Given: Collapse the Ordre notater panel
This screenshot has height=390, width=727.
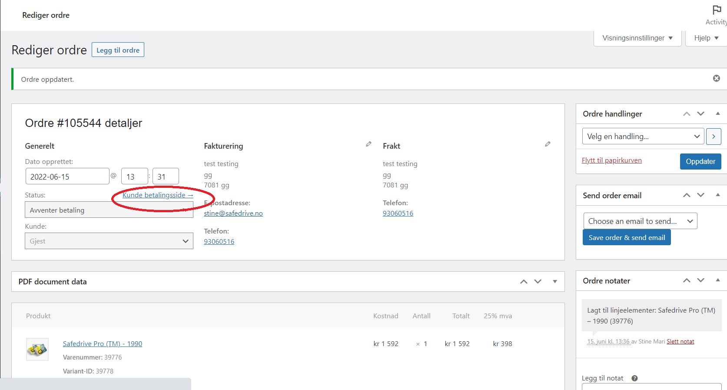Looking at the screenshot, I should pyautogui.click(x=718, y=280).
